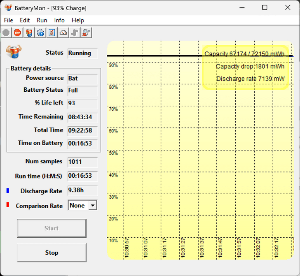
Task: Click the 10% axis label on chart
Action: (x=113, y=241)
